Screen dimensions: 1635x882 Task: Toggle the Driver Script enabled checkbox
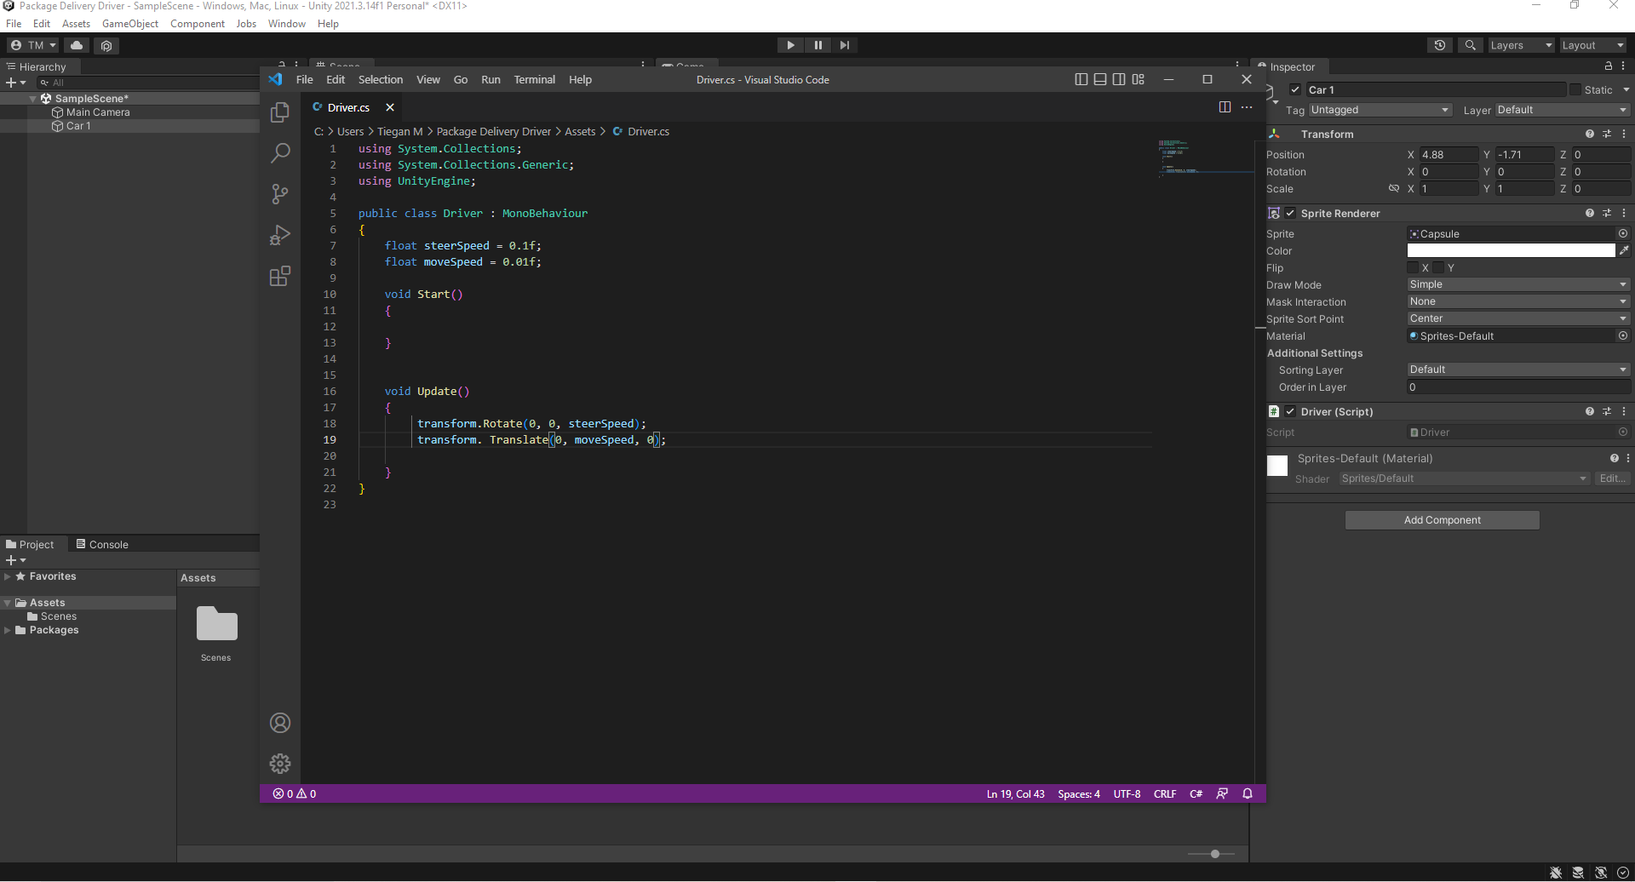tap(1290, 411)
